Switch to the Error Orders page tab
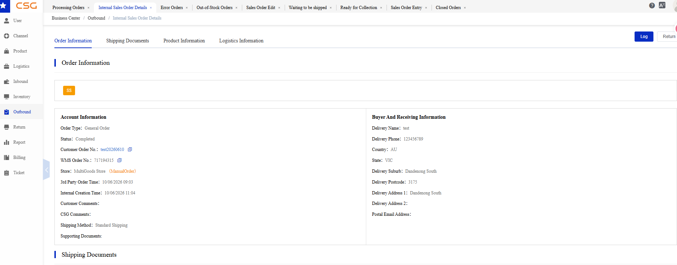Viewport: 677px width, 265px height. [x=172, y=8]
